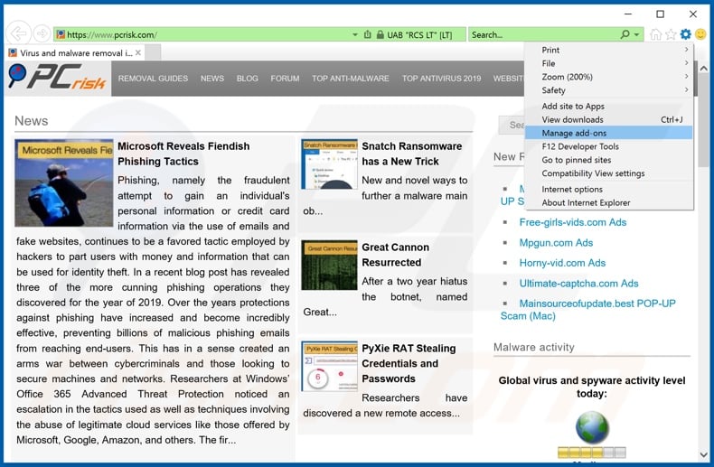Open Horny-vid.com Ads link

click(562, 263)
